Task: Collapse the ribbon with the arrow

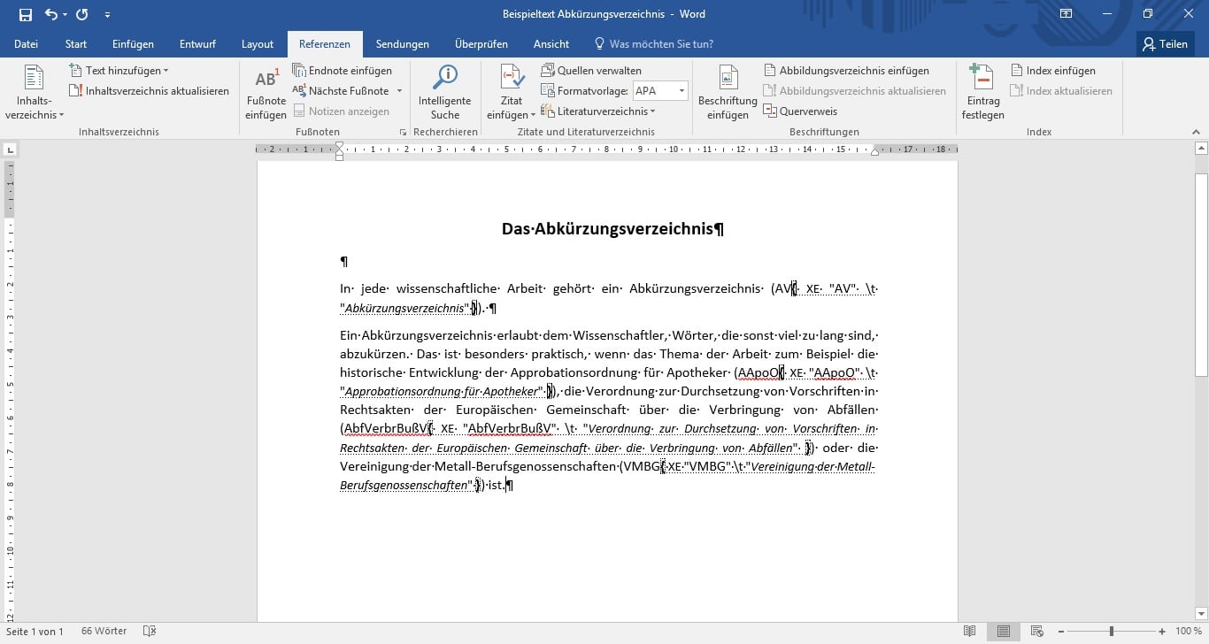Action: tap(1197, 132)
